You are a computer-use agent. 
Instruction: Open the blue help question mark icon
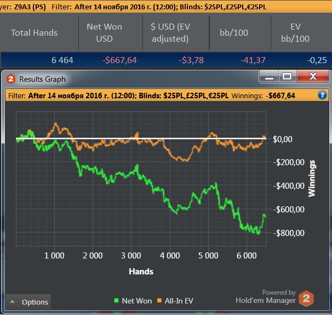(322, 95)
